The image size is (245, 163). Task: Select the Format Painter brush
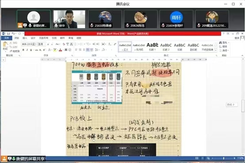[x=15, y=51]
